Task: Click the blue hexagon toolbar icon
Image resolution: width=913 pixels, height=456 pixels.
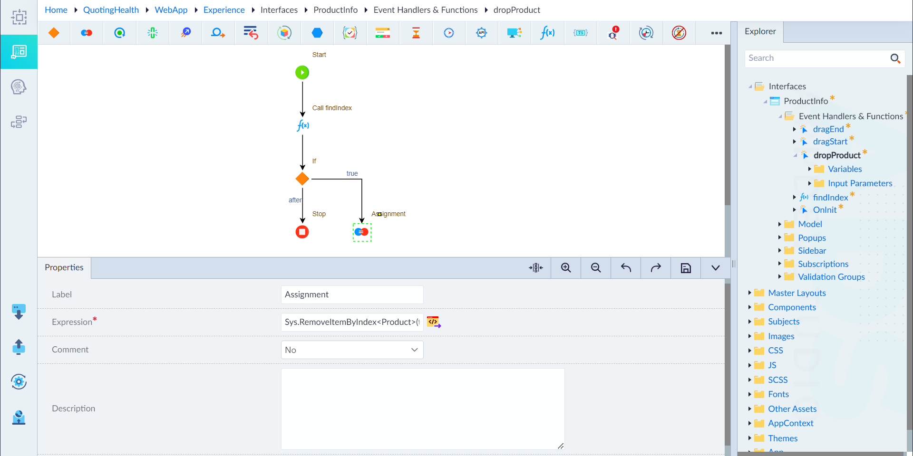Action: pos(317,33)
